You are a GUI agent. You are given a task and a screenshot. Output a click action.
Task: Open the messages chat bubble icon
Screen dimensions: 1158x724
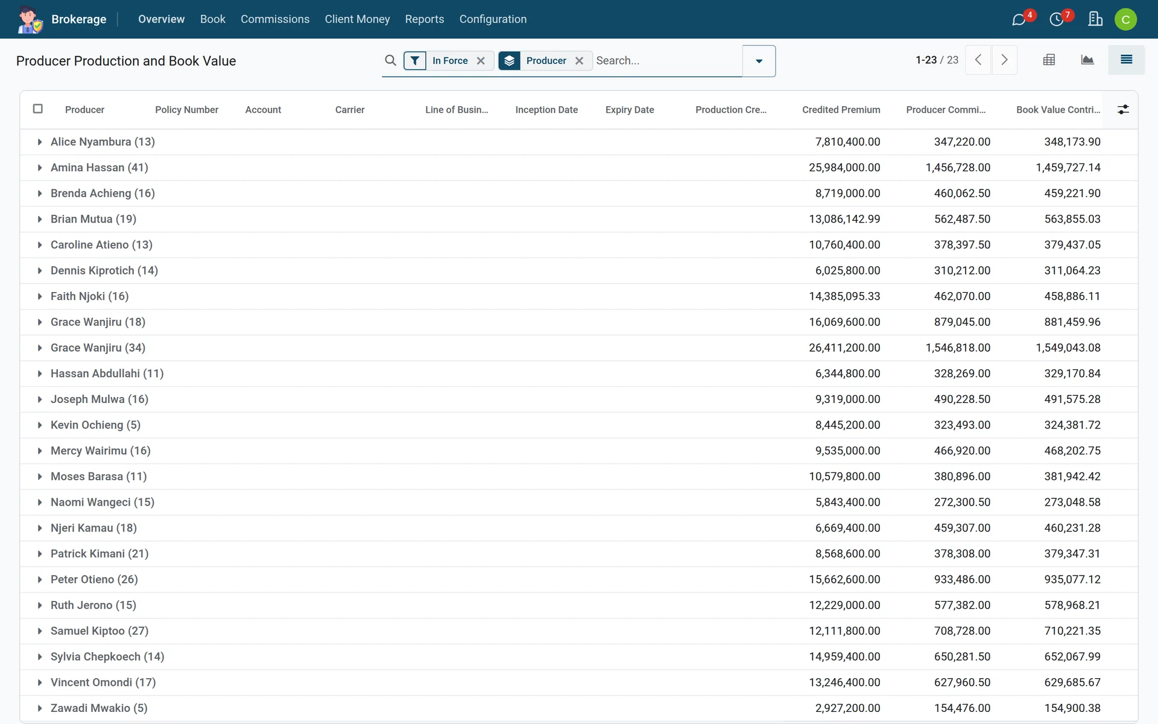[x=1019, y=19]
